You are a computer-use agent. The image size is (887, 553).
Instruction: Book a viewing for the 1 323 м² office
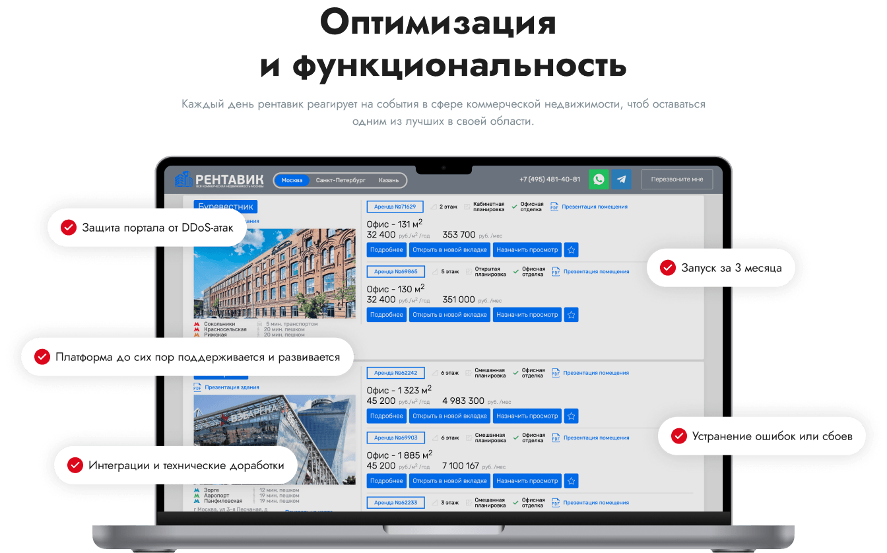pyautogui.click(x=527, y=416)
